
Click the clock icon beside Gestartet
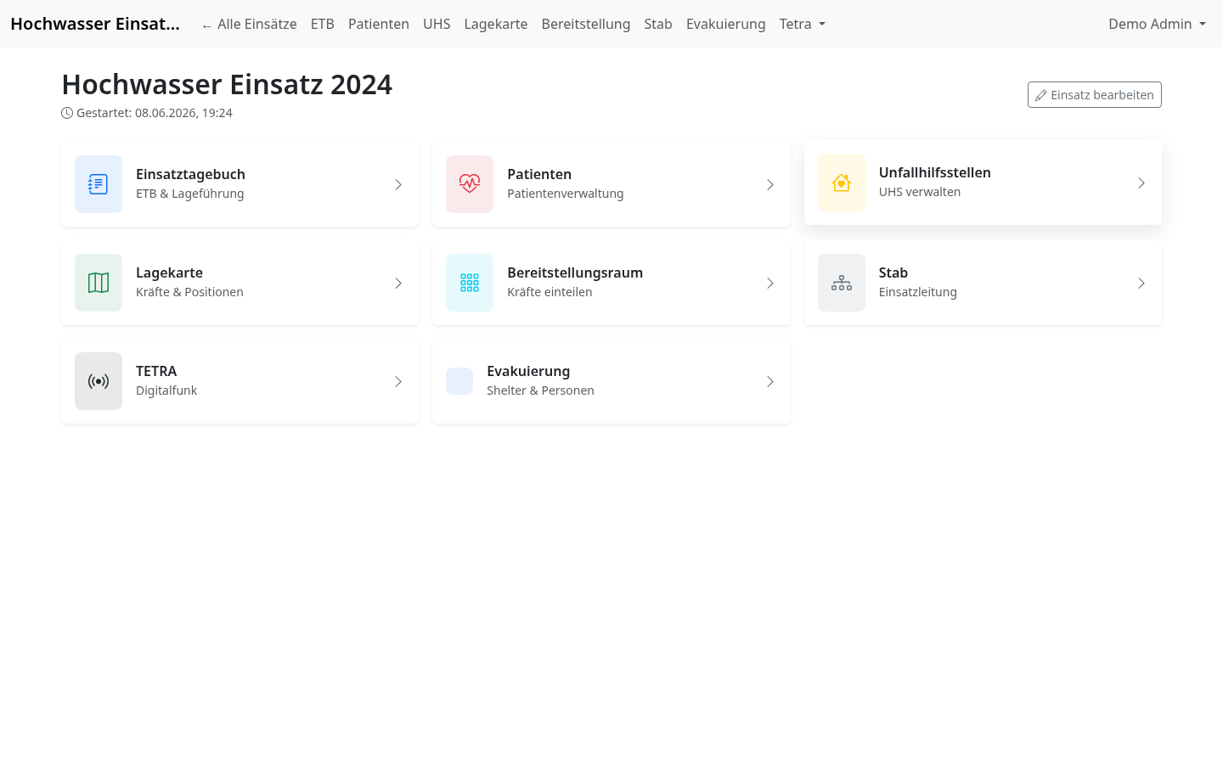tap(67, 113)
